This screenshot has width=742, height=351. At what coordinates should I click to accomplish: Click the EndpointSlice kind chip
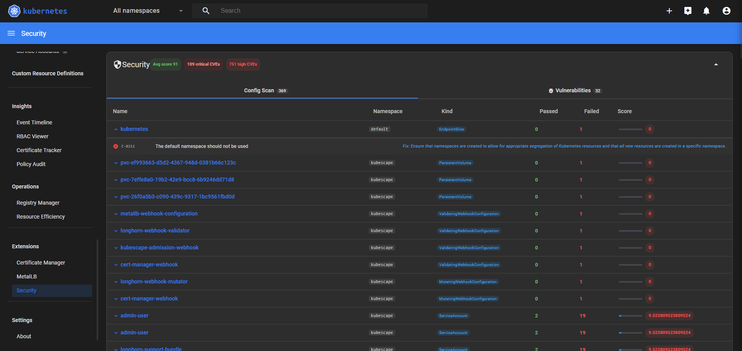(451, 129)
